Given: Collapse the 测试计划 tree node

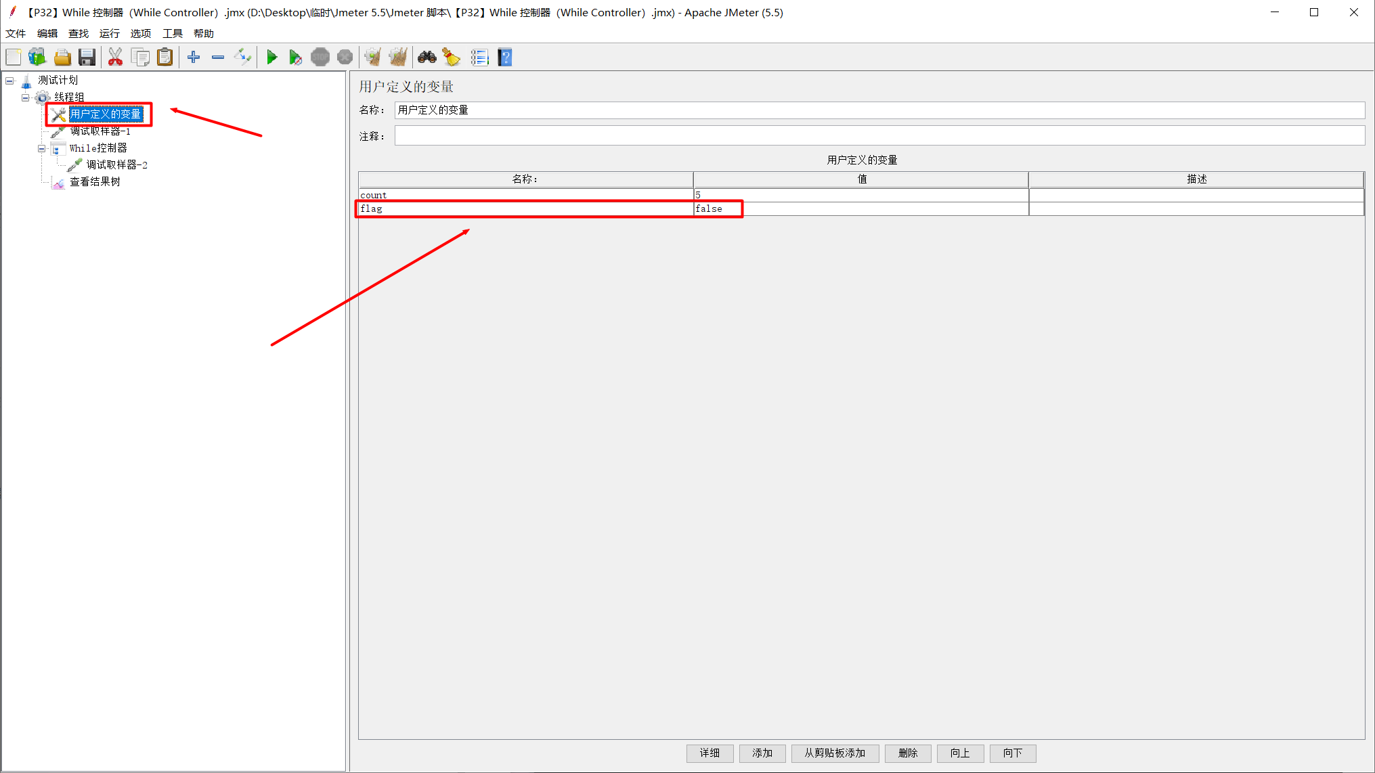Looking at the screenshot, I should [x=9, y=80].
